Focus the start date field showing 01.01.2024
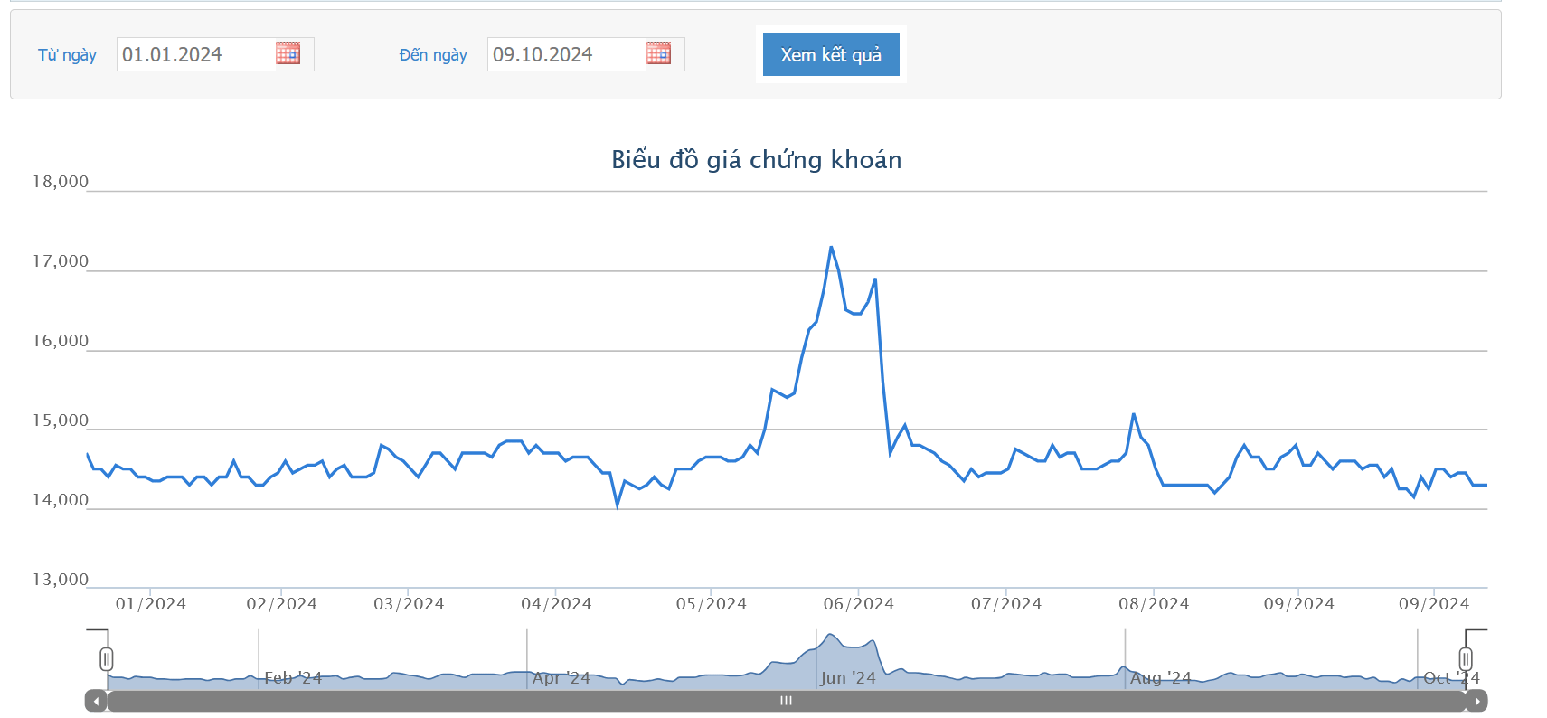Viewport: 1547px width, 718px height. (196, 54)
